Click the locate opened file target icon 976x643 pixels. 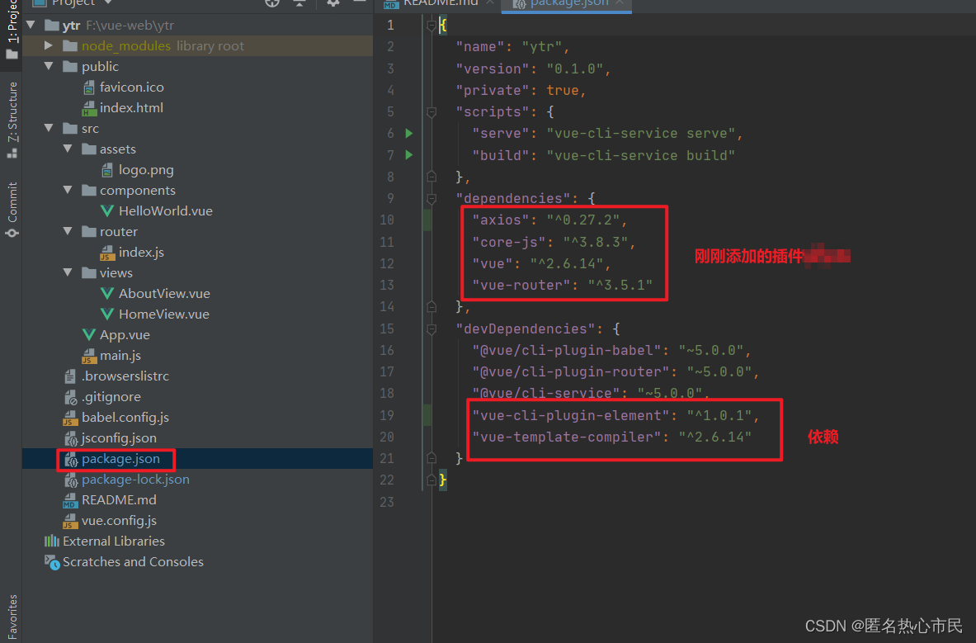tap(272, 3)
